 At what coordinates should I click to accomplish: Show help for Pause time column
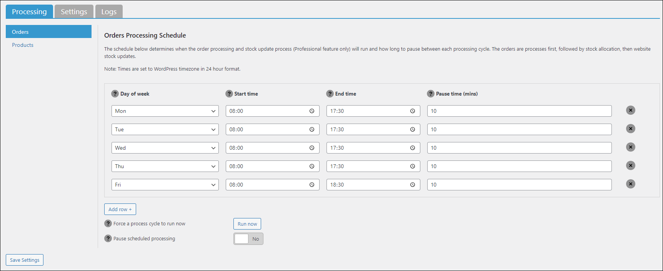[431, 94]
